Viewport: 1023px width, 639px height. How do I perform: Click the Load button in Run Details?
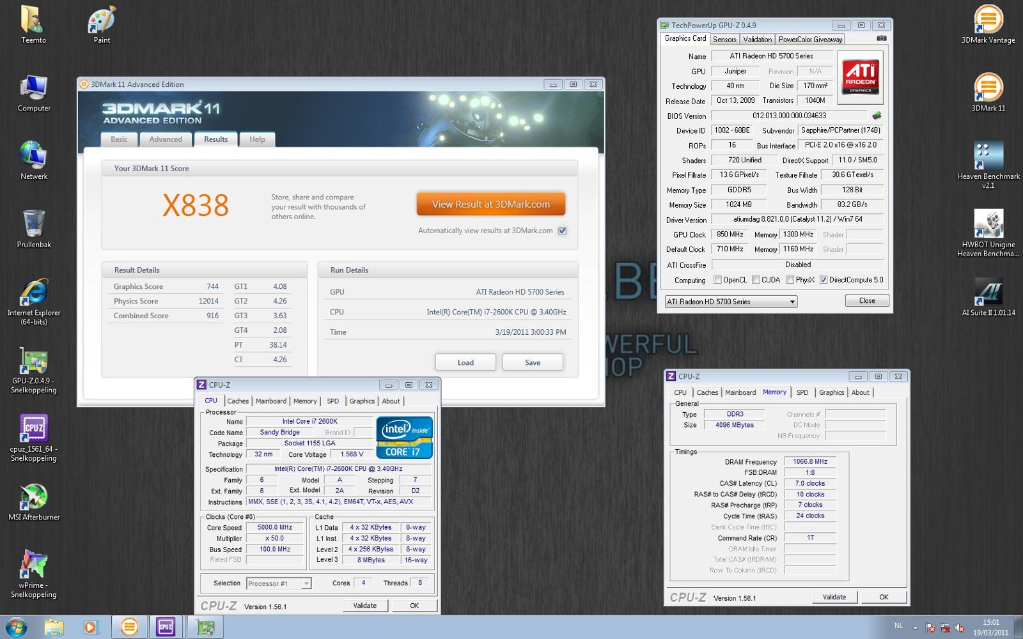465,362
